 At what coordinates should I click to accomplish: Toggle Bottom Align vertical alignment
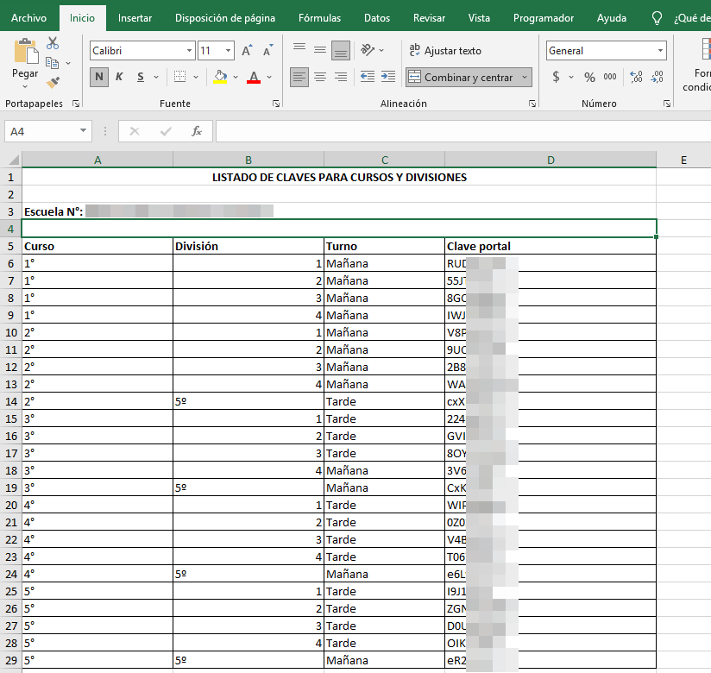coord(341,49)
